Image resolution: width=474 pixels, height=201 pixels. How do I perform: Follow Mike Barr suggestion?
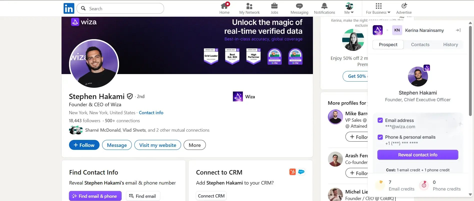click(x=357, y=137)
